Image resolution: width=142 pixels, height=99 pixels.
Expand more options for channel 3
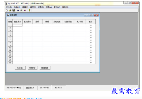(x=91, y=30)
